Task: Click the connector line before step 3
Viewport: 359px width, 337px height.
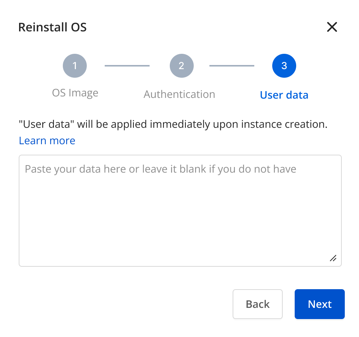Action: (x=232, y=66)
